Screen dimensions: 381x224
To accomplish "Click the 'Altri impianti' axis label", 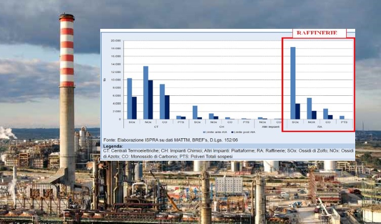I will (271, 127).
